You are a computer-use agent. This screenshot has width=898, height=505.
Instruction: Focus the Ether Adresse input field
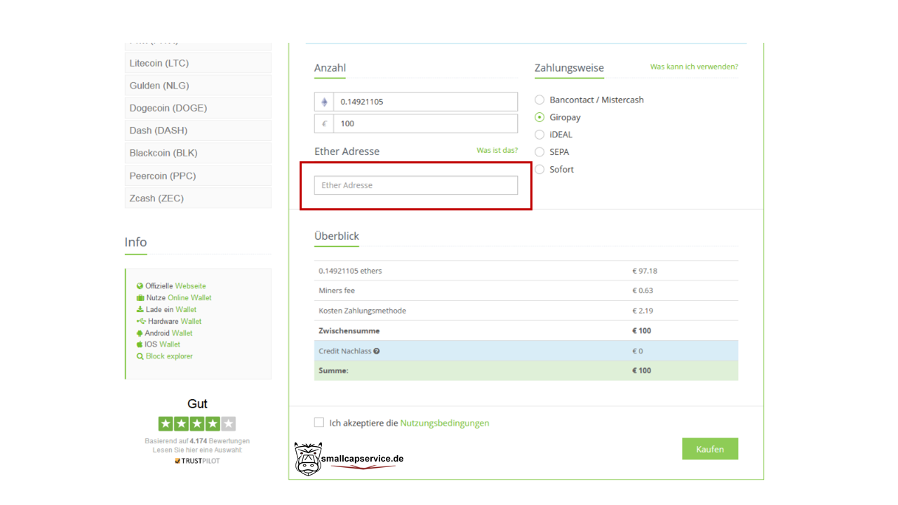[x=415, y=185]
